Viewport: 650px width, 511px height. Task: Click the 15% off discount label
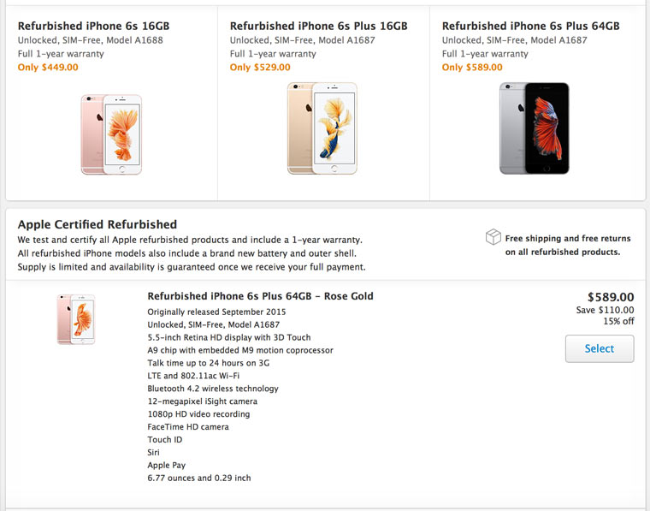618,322
